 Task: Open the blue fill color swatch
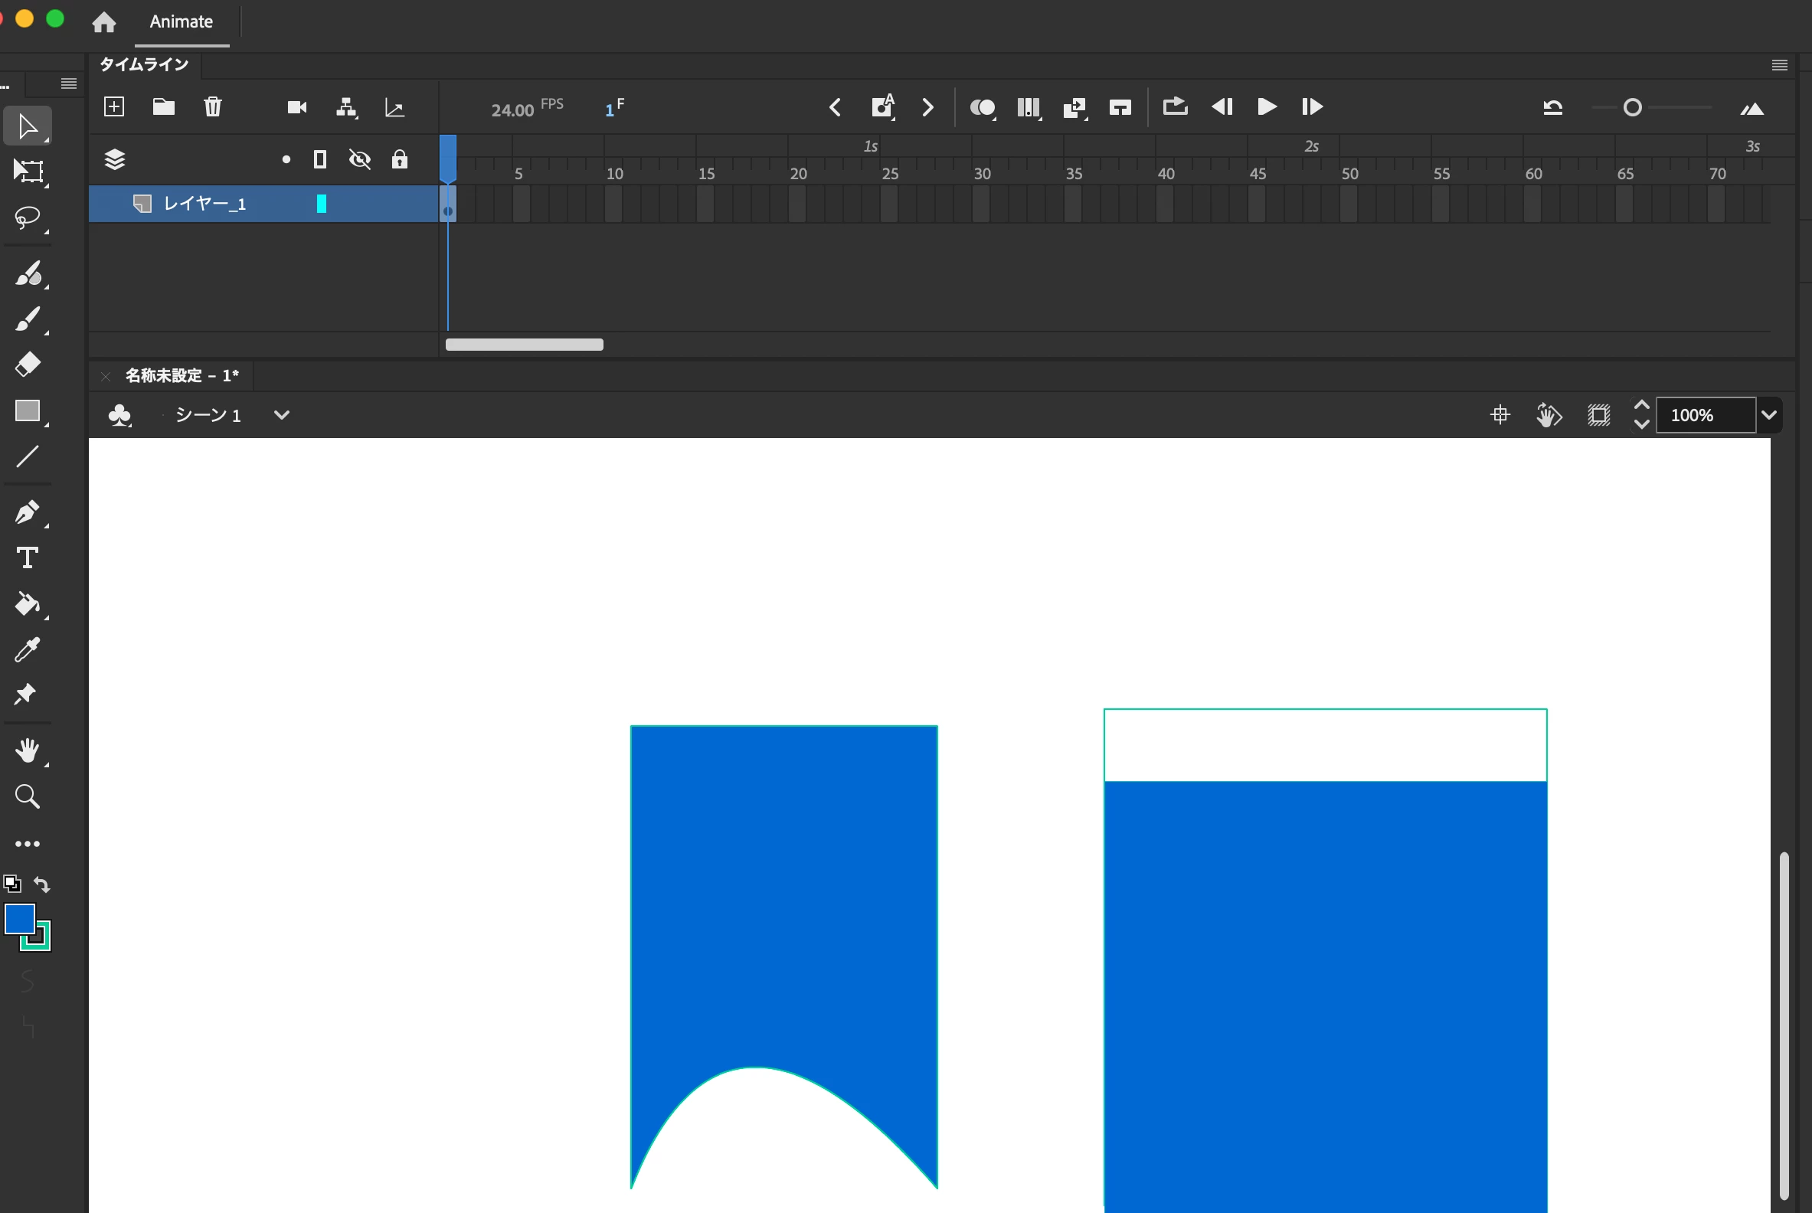click(x=19, y=918)
